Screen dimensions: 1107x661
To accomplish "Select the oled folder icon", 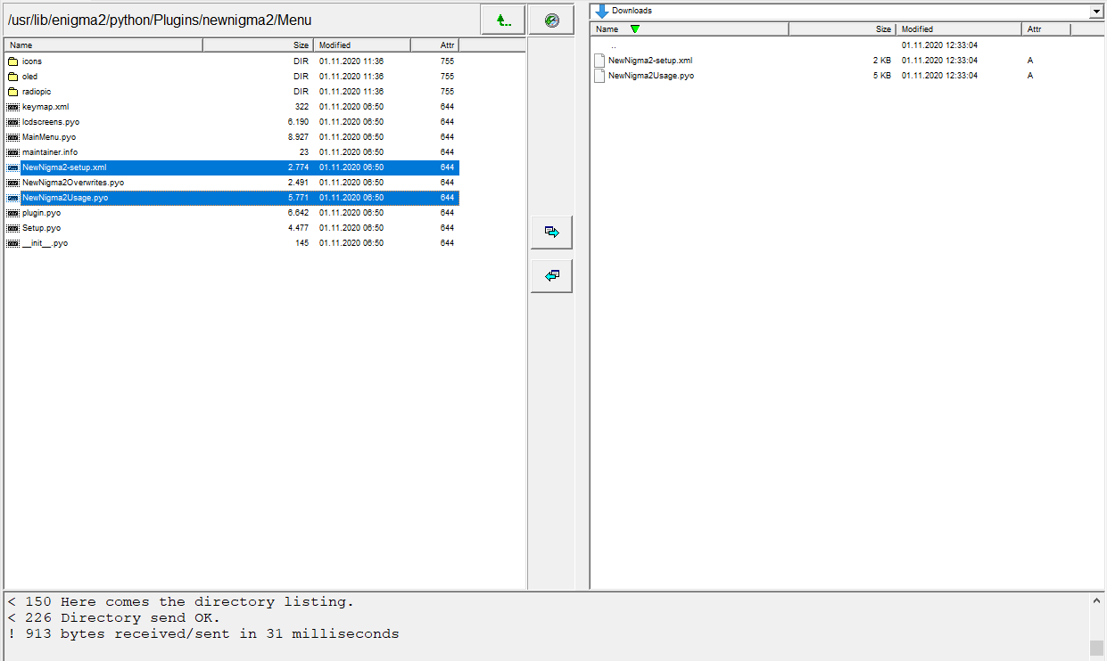I will coord(12,77).
